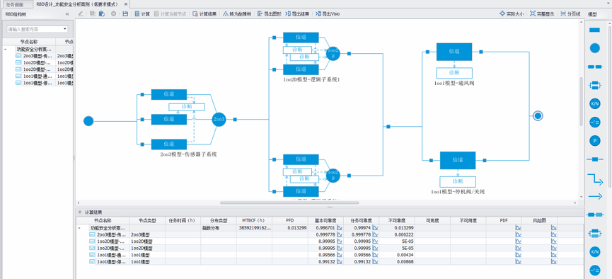
Task: Click 实际大小 actual size button
Action: point(512,13)
